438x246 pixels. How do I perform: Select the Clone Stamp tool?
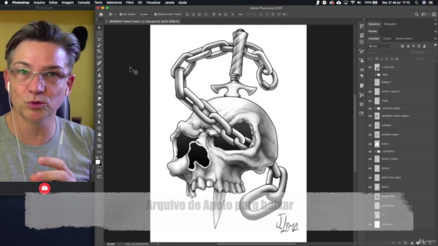tap(99, 75)
